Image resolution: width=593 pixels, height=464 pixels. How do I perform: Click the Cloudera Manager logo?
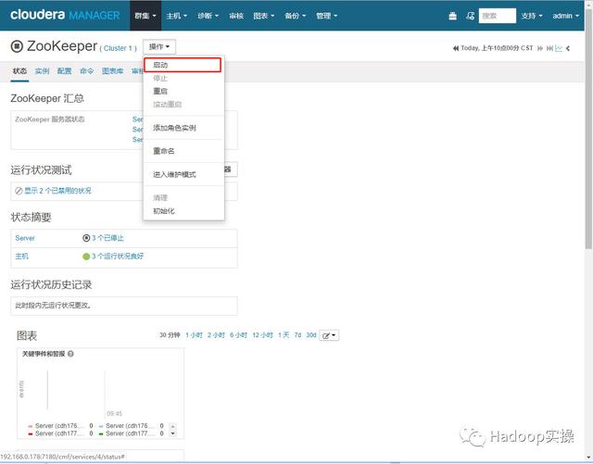click(65, 15)
